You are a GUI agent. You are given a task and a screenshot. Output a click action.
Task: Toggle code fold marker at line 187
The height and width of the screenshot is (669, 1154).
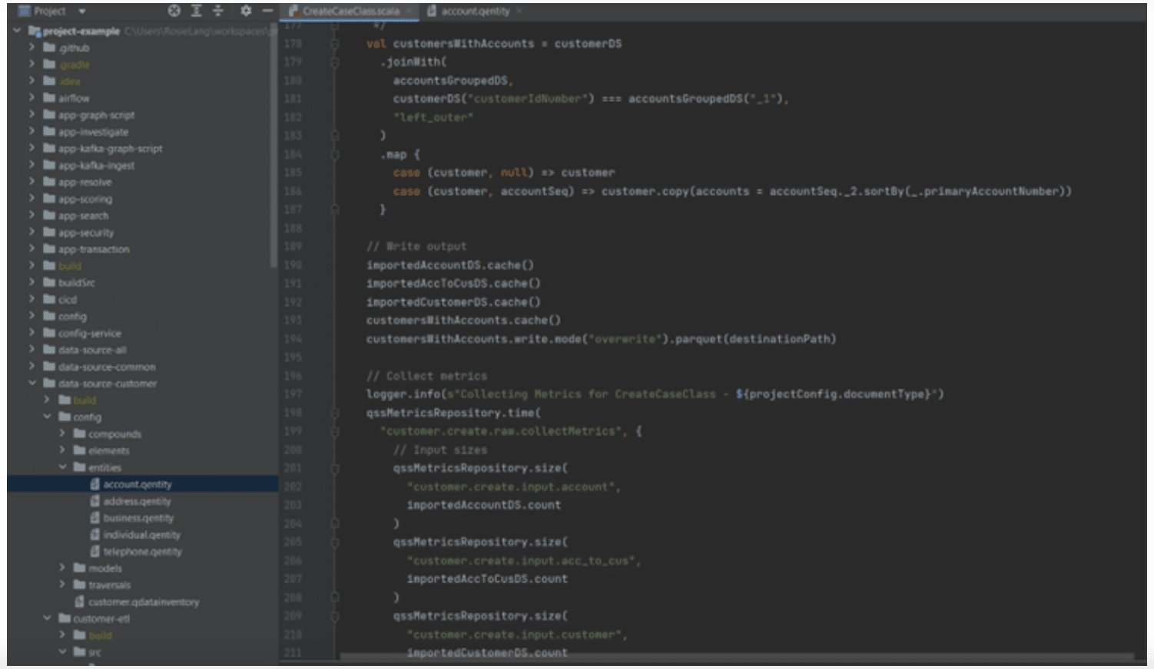pos(335,209)
